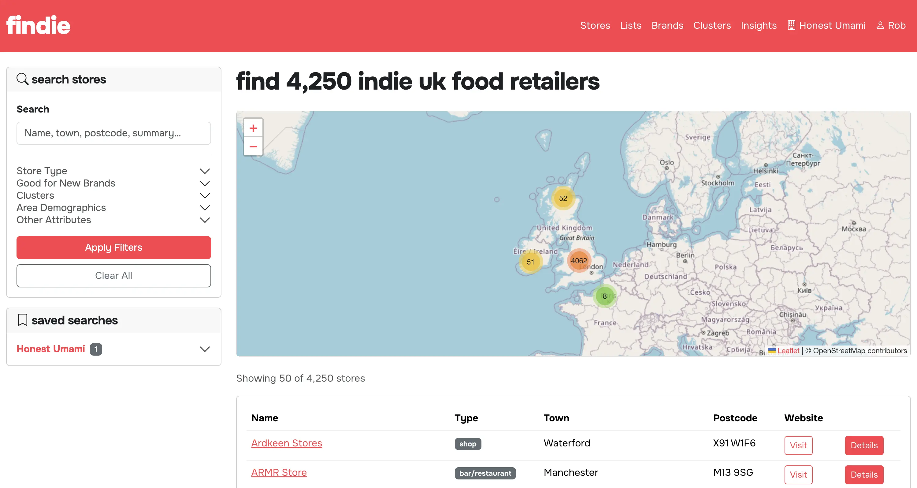Expand the Area Demographics filter
The width and height of the screenshot is (917, 488).
[113, 208]
